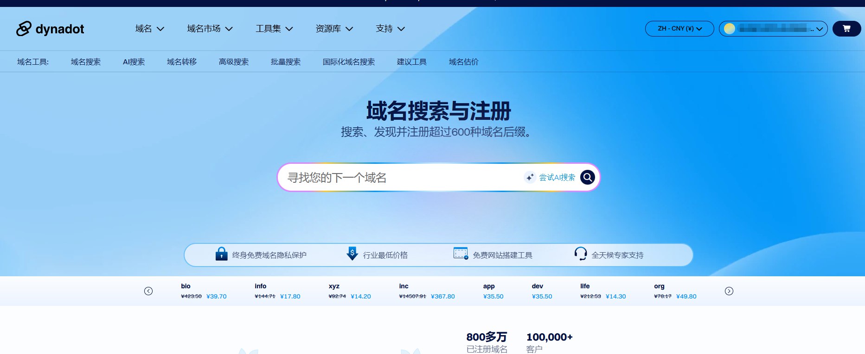This screenshot has width=865, height=354.
Task: Go to 域名转移 tool
Action: pyautogui.click(x=182, y=62)
